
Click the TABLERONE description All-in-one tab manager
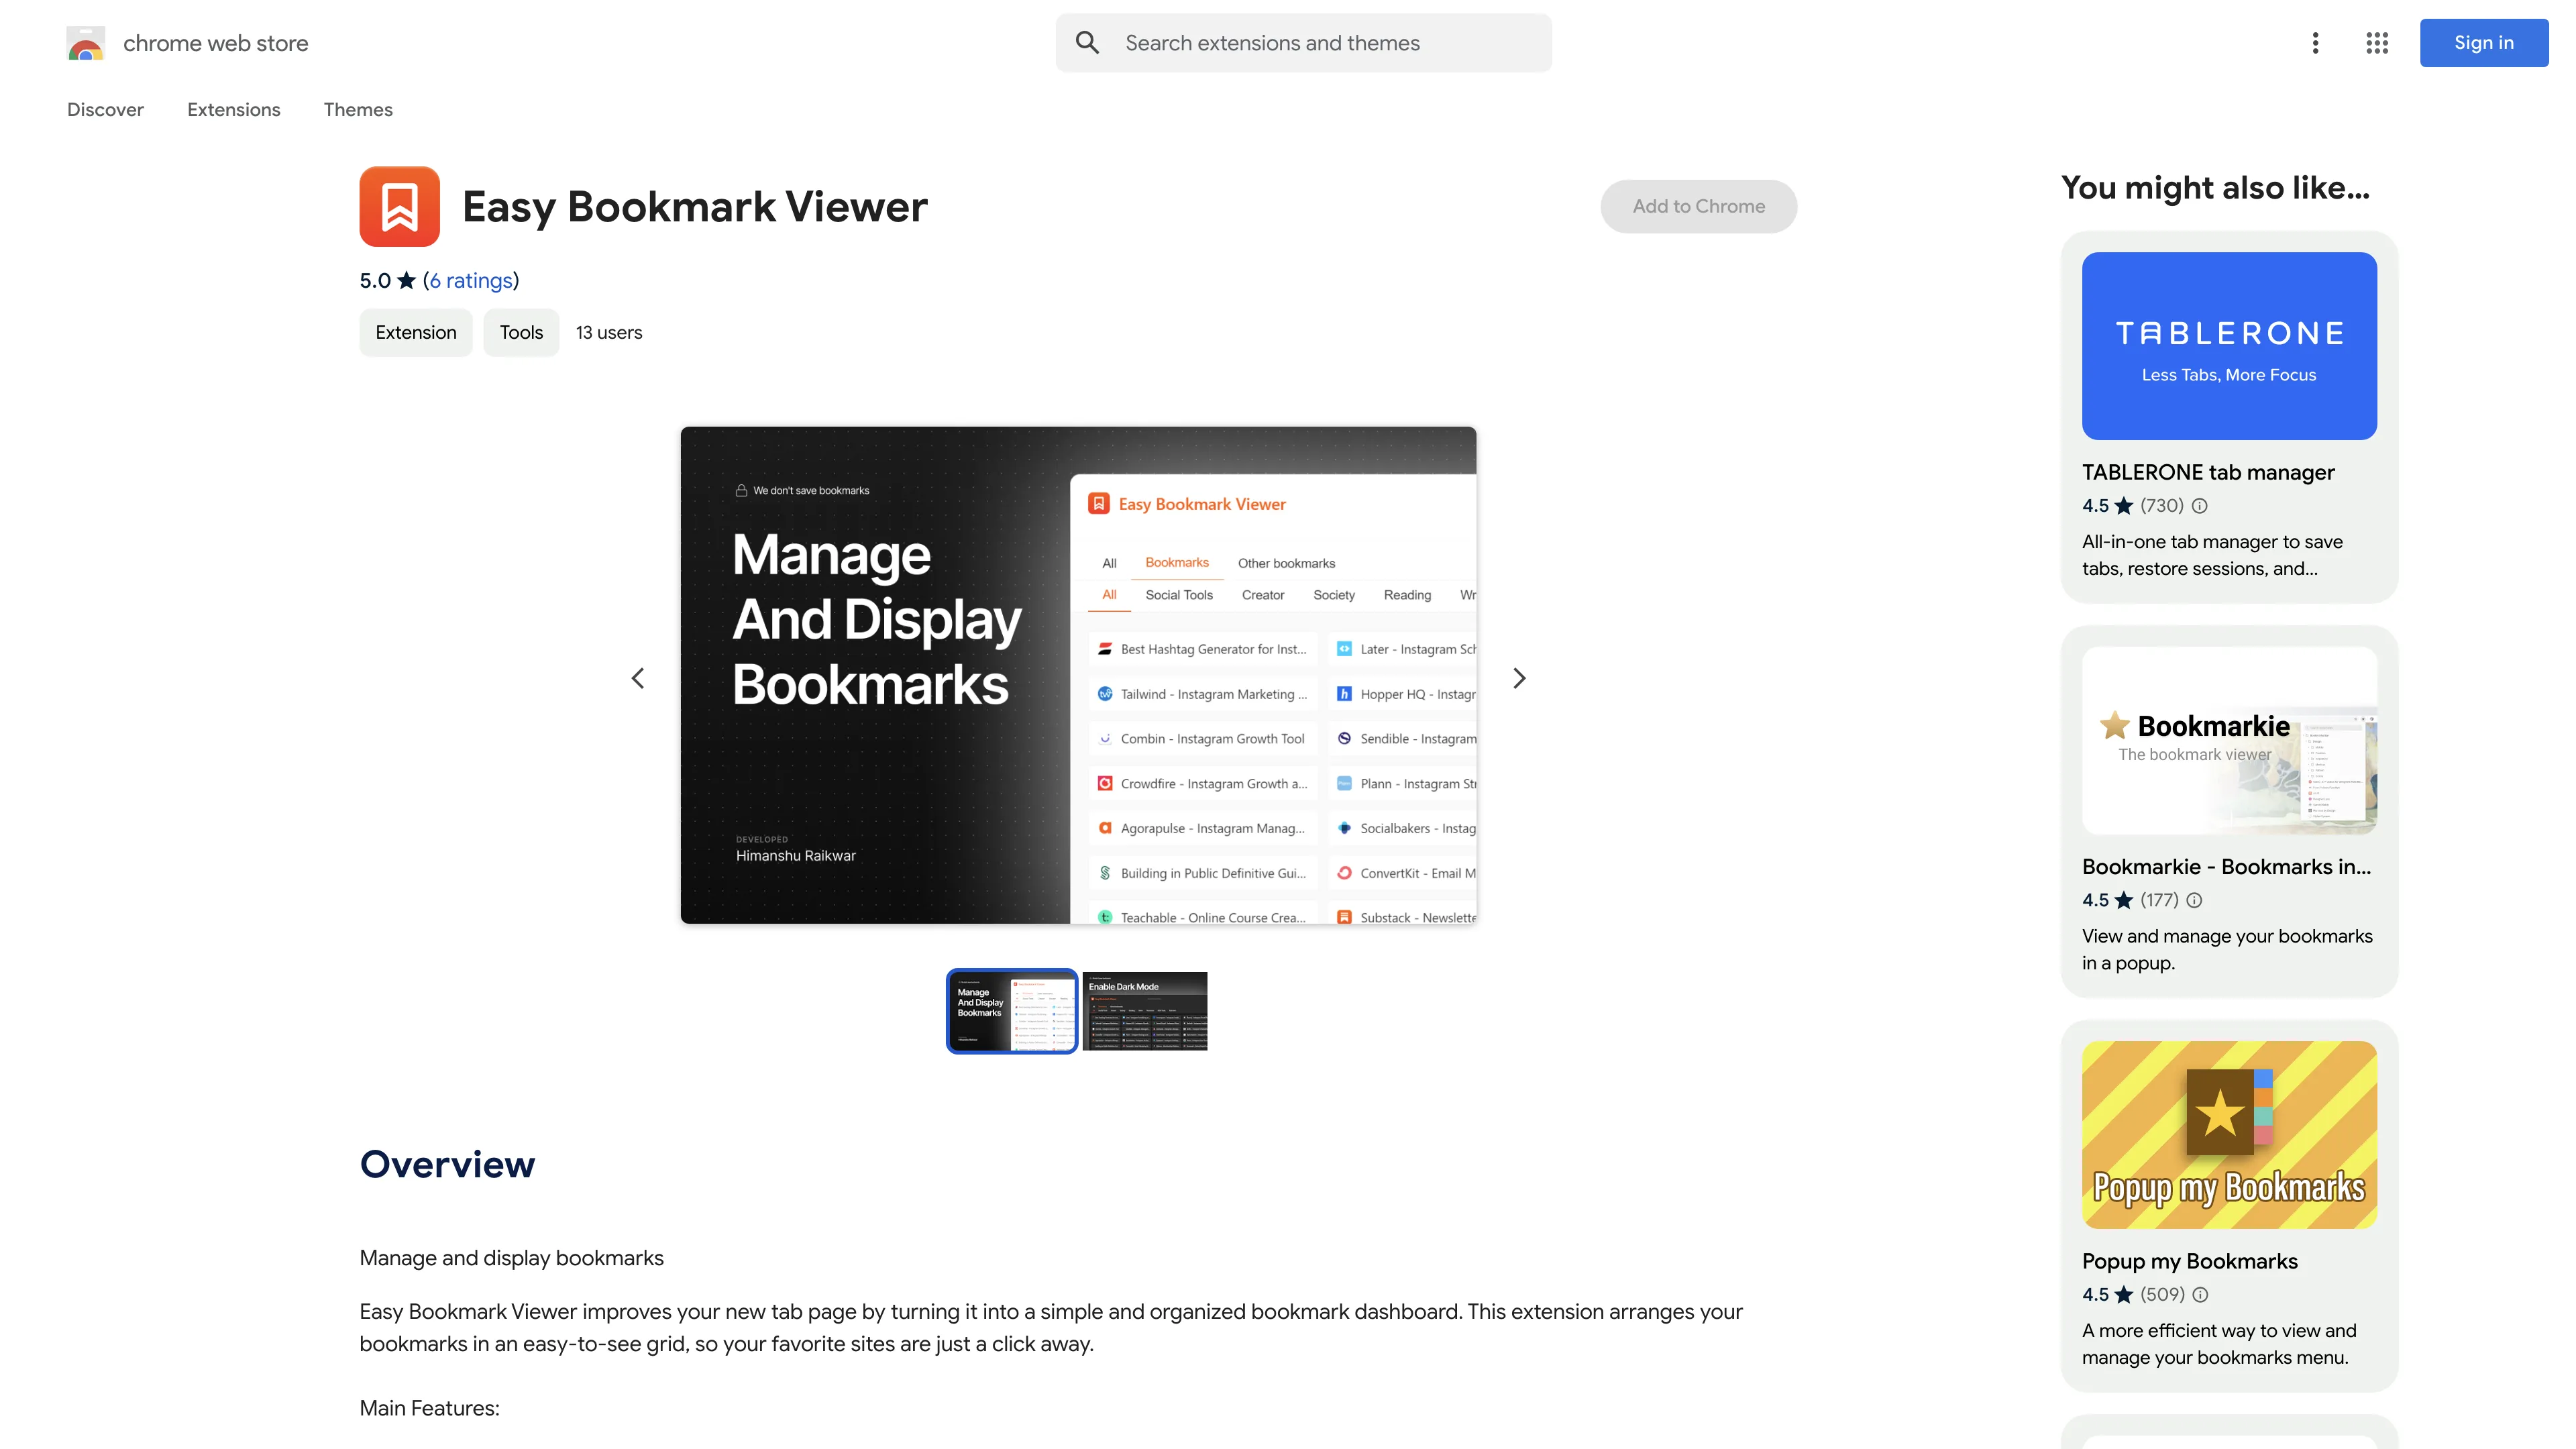[x=2212, y=555]
